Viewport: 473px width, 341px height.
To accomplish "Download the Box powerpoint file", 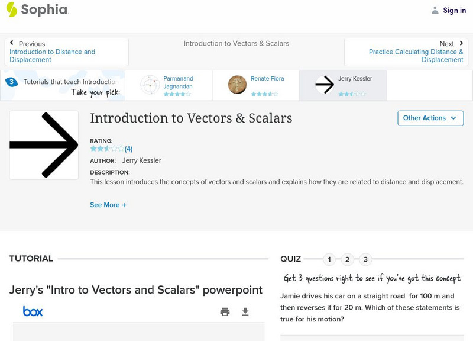I will tap(245, 312).
